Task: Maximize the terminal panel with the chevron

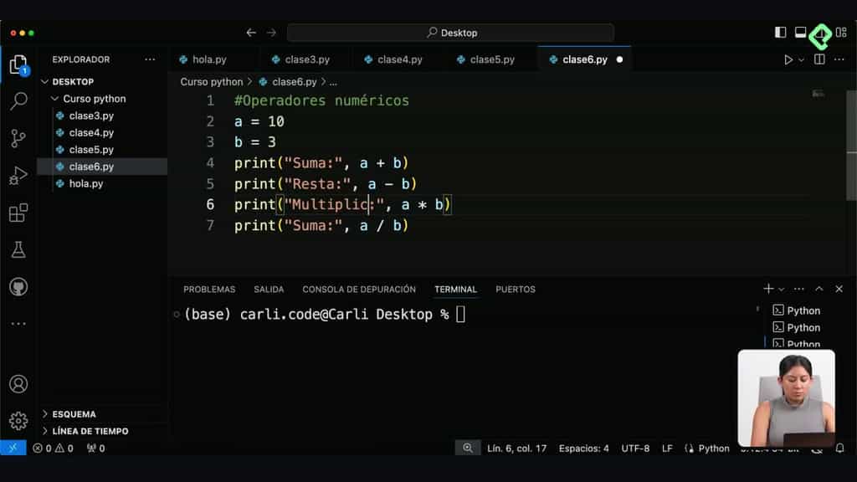Action: tap(819, 289)
